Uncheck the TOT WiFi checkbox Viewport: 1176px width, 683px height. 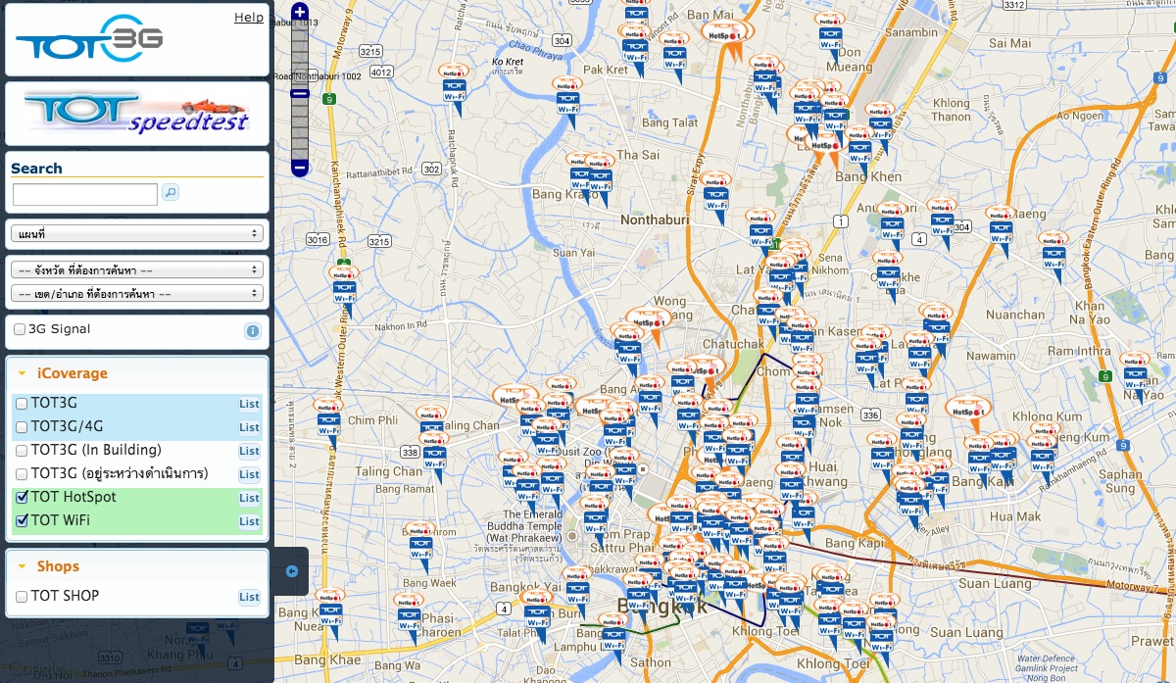[22, 521]
